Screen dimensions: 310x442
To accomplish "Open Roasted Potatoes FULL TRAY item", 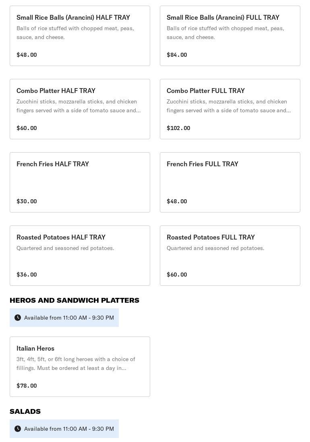I will click(230, 256).
